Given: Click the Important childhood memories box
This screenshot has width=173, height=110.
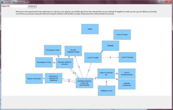Looking at the screenshot, I should (65, 63).
